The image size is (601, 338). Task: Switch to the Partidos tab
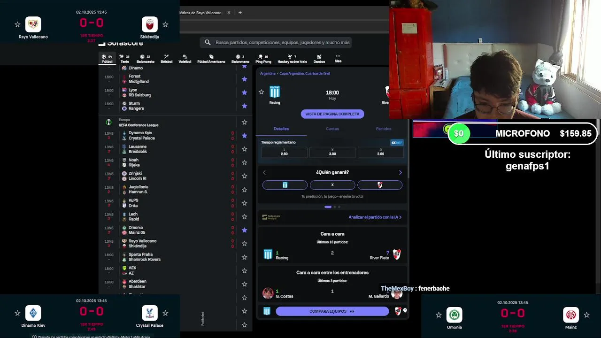click(384, 129)
